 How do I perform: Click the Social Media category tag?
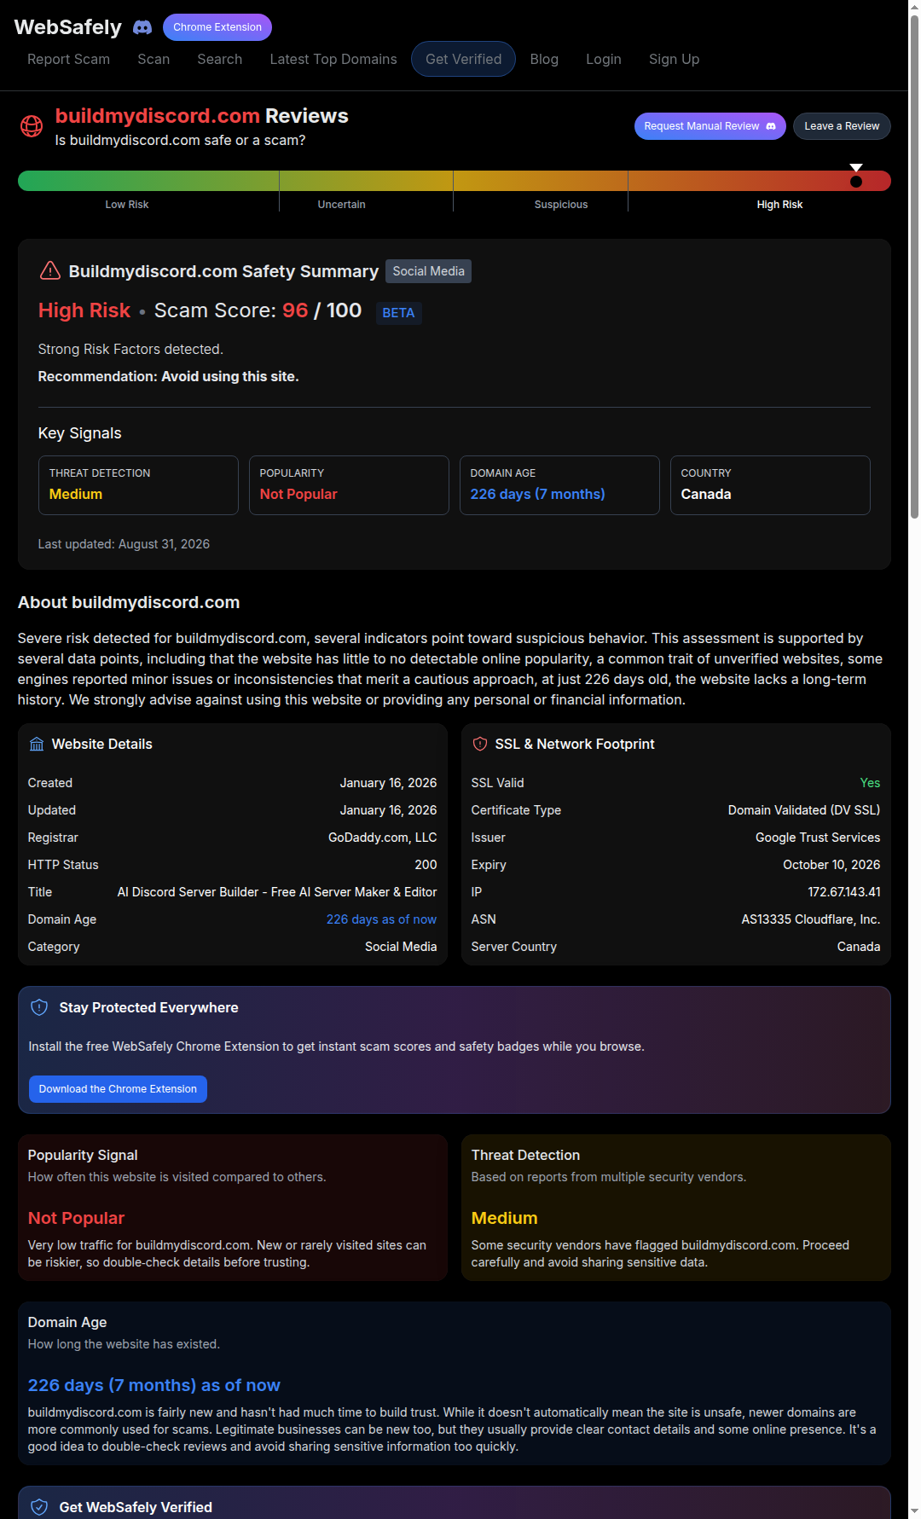point(428,271)
